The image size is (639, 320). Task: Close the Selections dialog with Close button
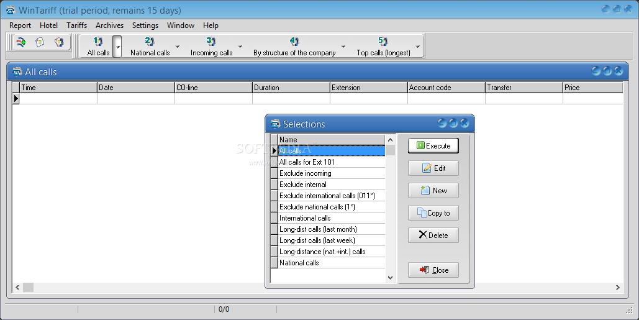[433, 270]
